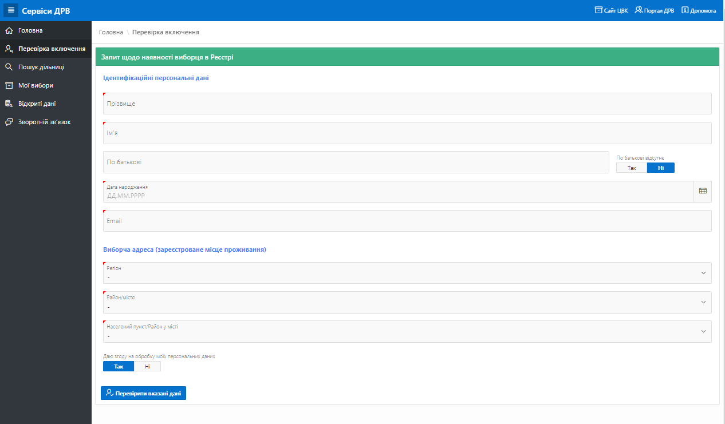Image resolution: width=725 pixels, height=424 pixels.
Task: Choose Так for personal data consent
Action: pyautogui.click(x=119, y=366)
